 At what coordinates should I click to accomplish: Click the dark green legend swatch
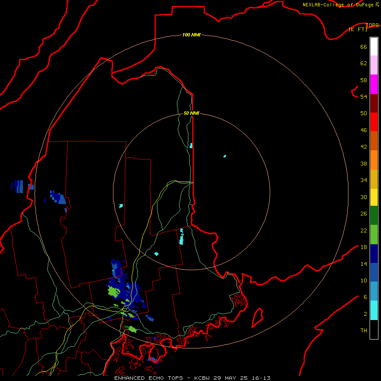point(374,215)
